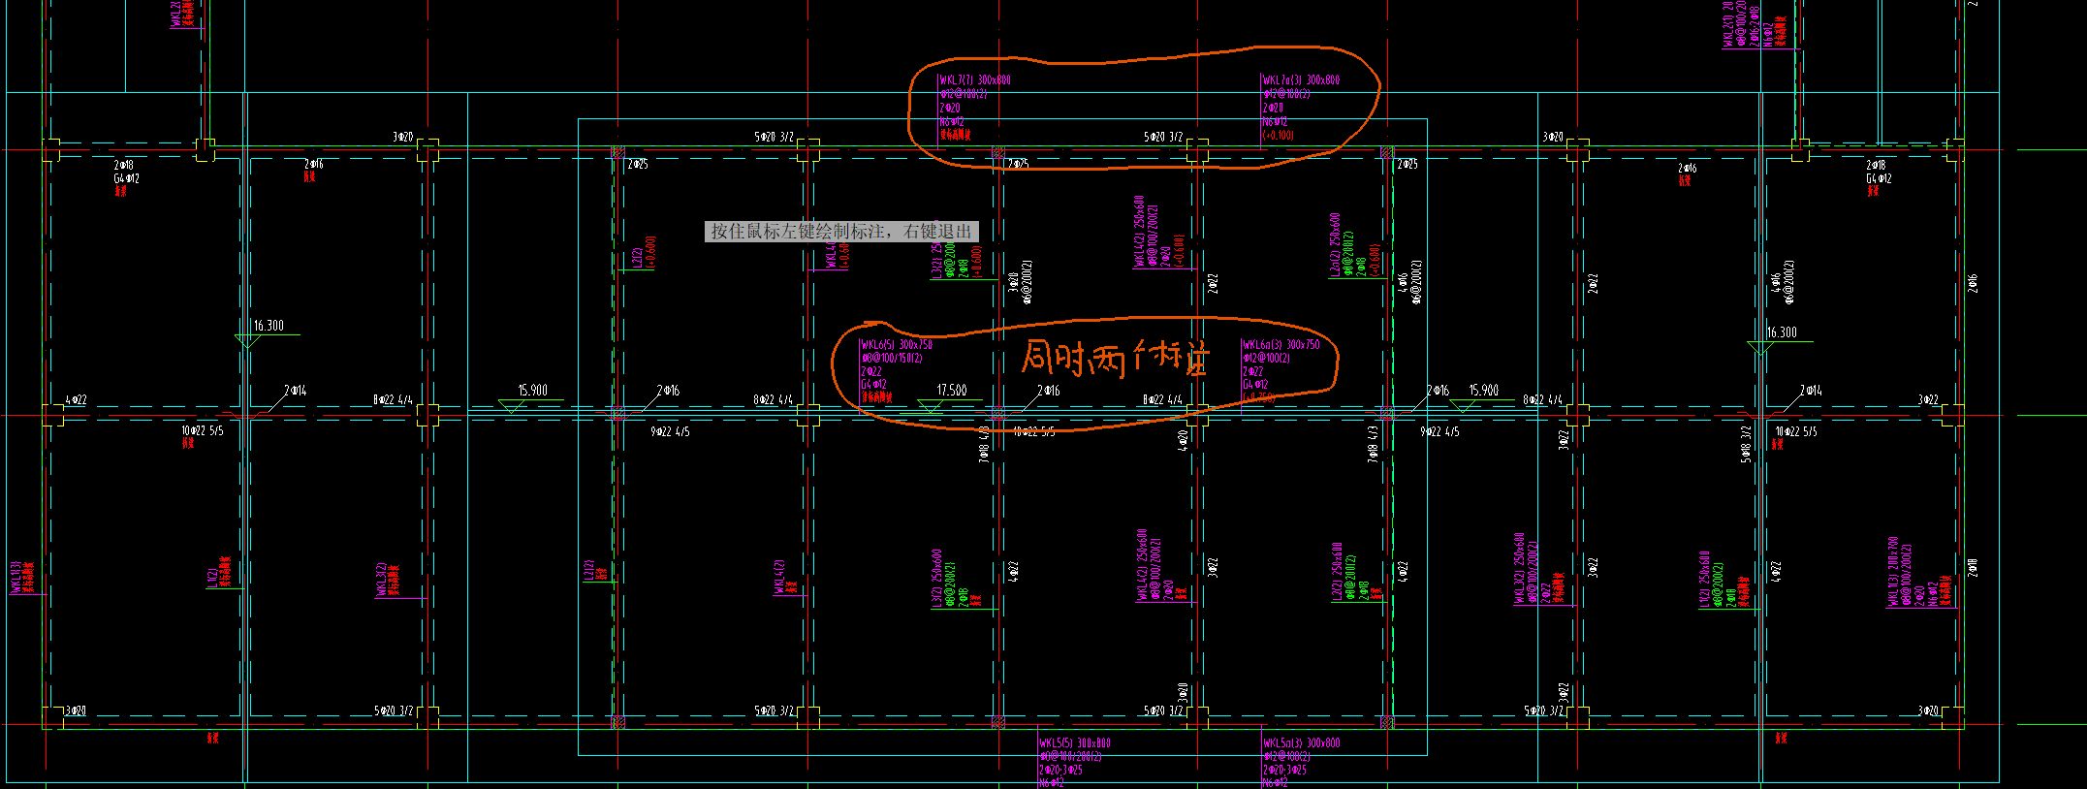Select the vertical 2Φ16 text at far right edge
The width and height of the screenshot is (2087, 789).
click(1973, 283)
